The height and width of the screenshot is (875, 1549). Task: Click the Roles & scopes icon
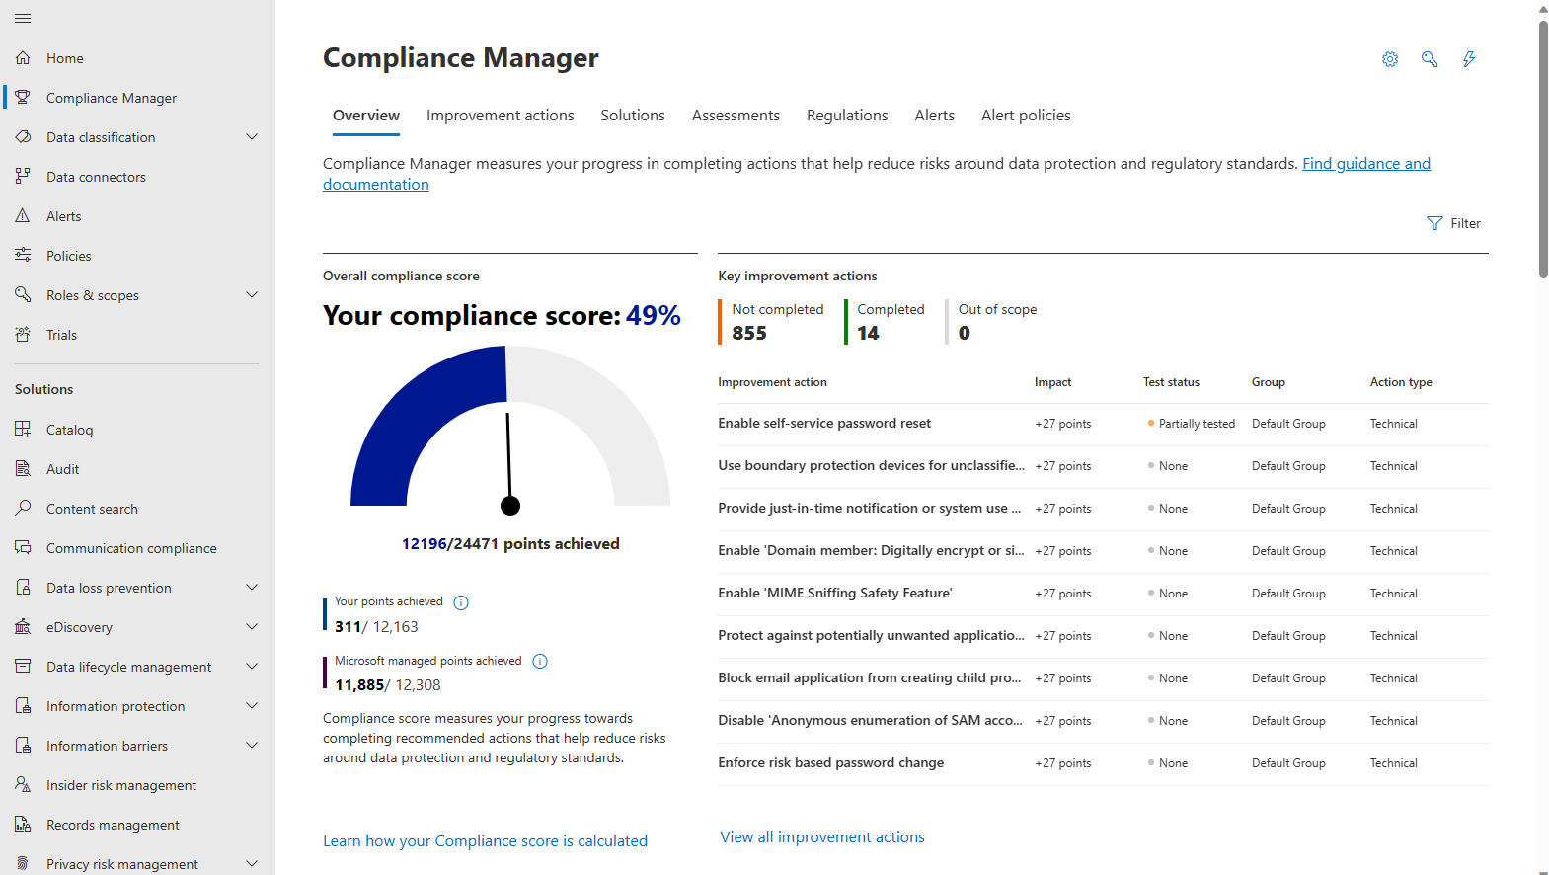point(23,294)
